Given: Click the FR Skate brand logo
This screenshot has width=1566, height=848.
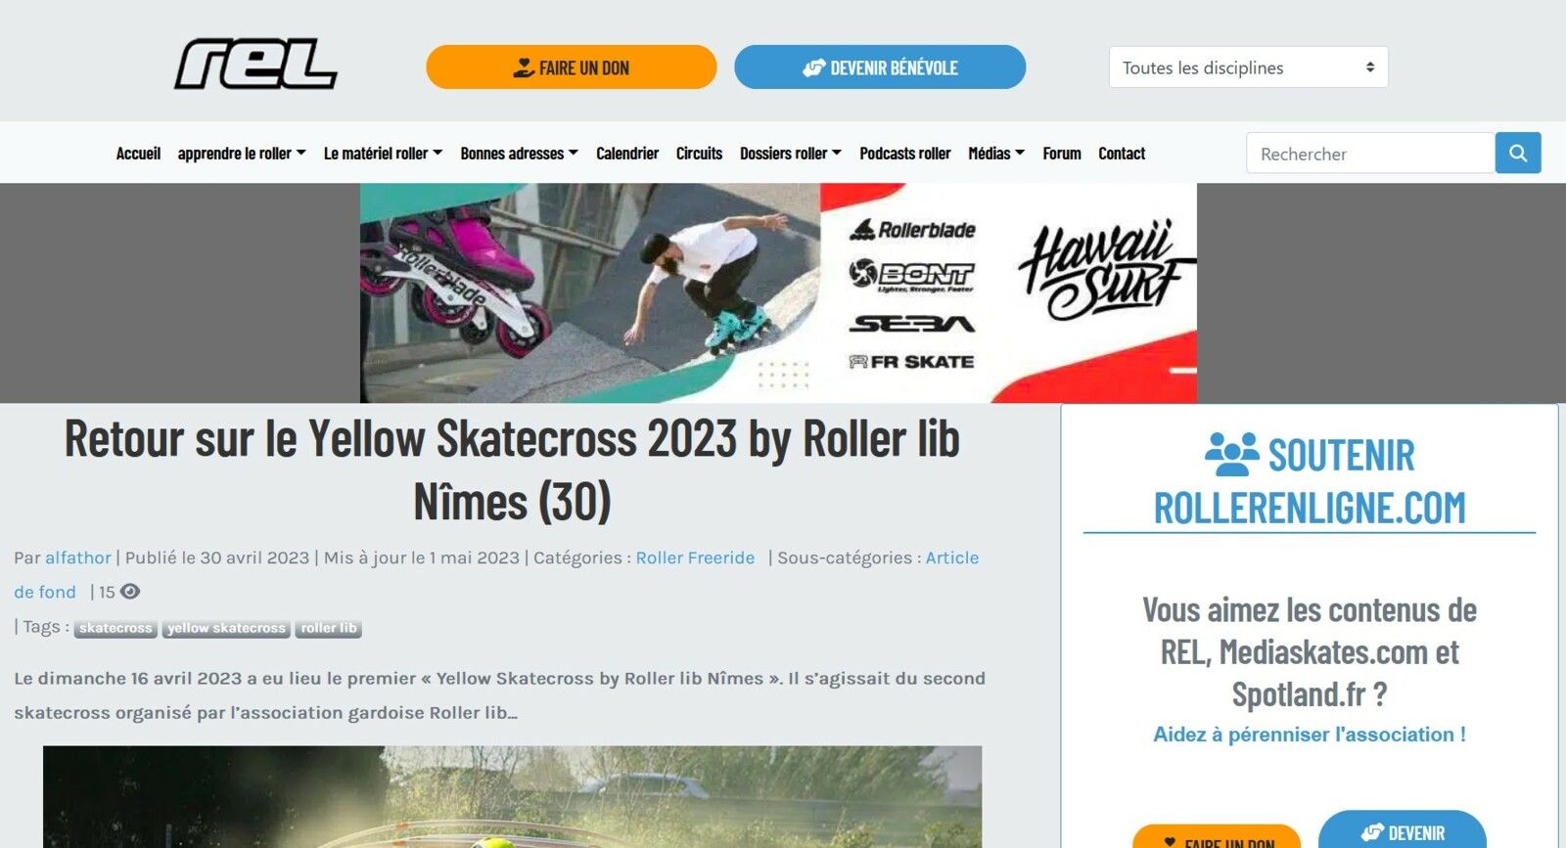Looking at the screenshot, I should coord(911,362).
